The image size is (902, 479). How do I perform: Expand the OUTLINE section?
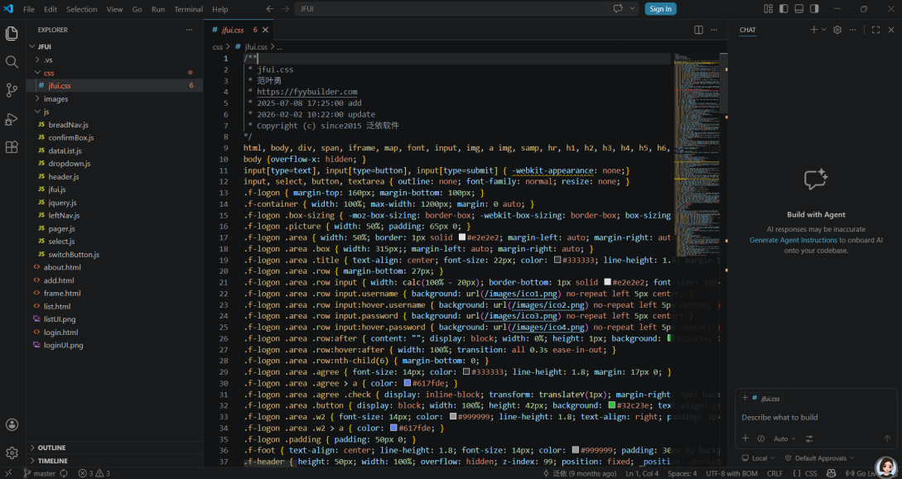51,448
